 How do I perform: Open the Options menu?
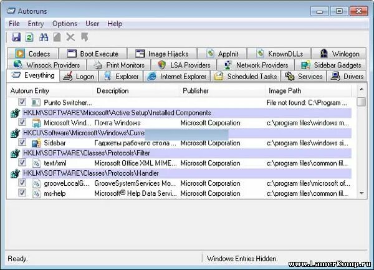pyautogui.click(x=65, y=24)
